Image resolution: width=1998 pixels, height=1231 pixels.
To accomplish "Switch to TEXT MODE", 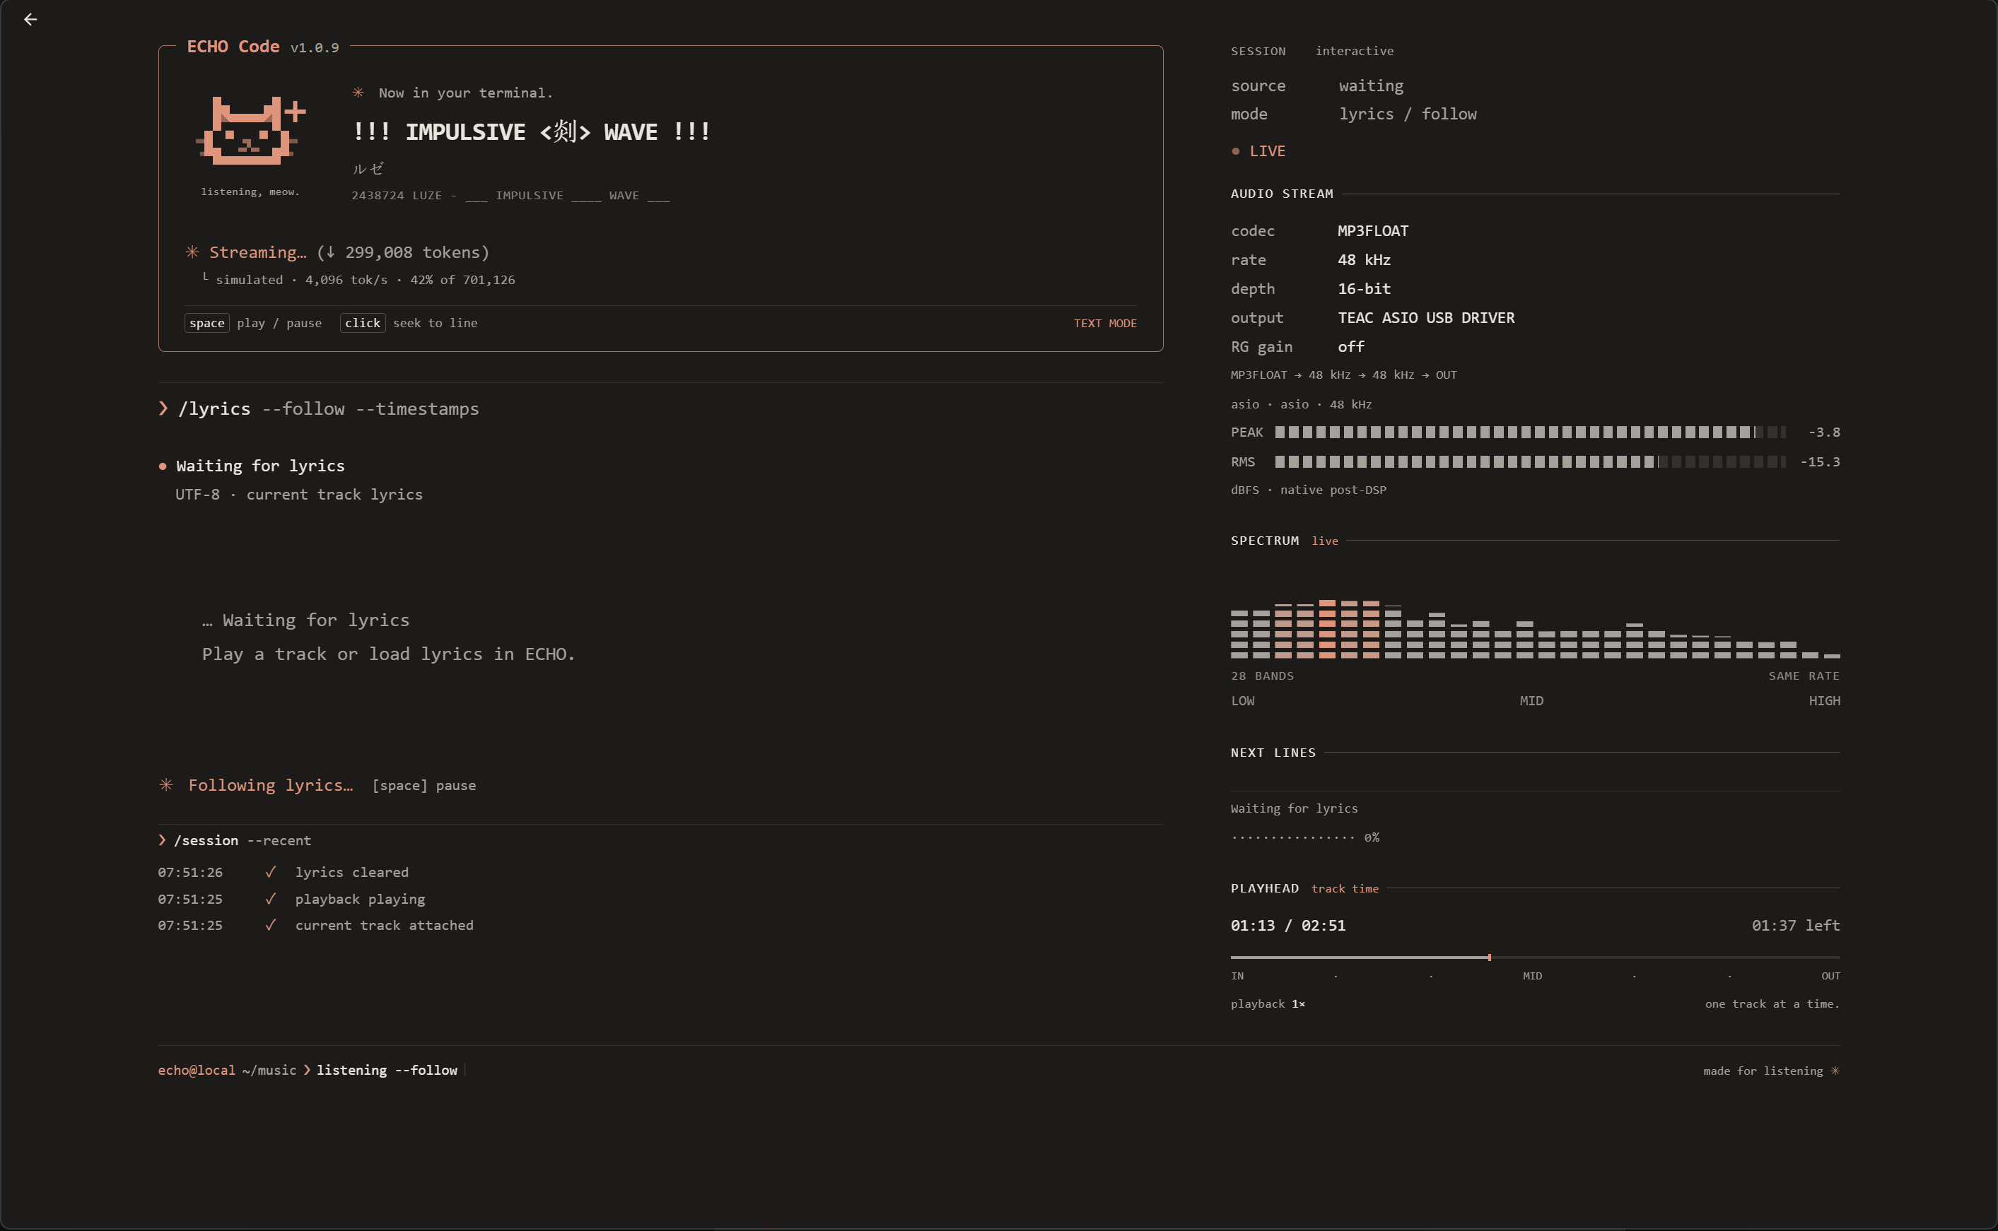I will point(1104,323).
